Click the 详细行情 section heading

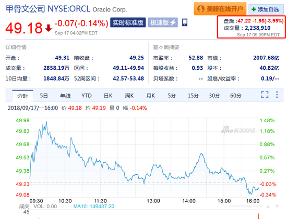[16, 47]
